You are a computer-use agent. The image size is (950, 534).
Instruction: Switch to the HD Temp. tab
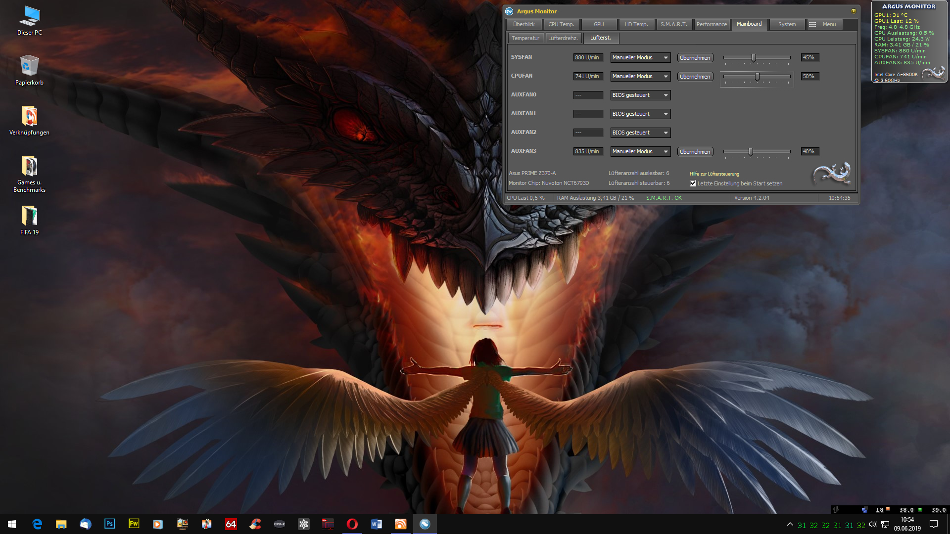[x=636, y=24]
